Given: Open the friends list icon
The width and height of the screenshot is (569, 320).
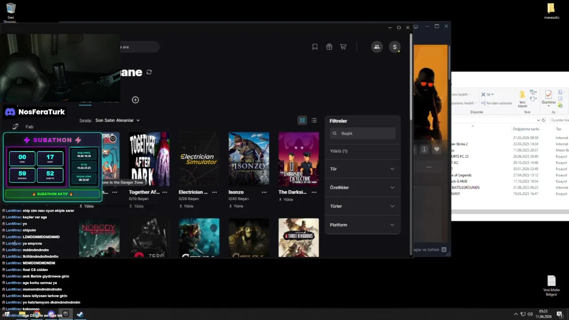Looking at the screenshot, I should point(377,47).
